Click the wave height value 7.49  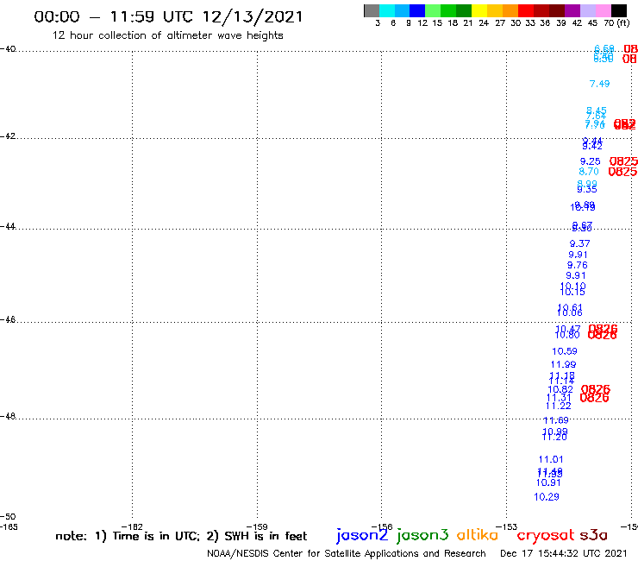tap(599, 84)
